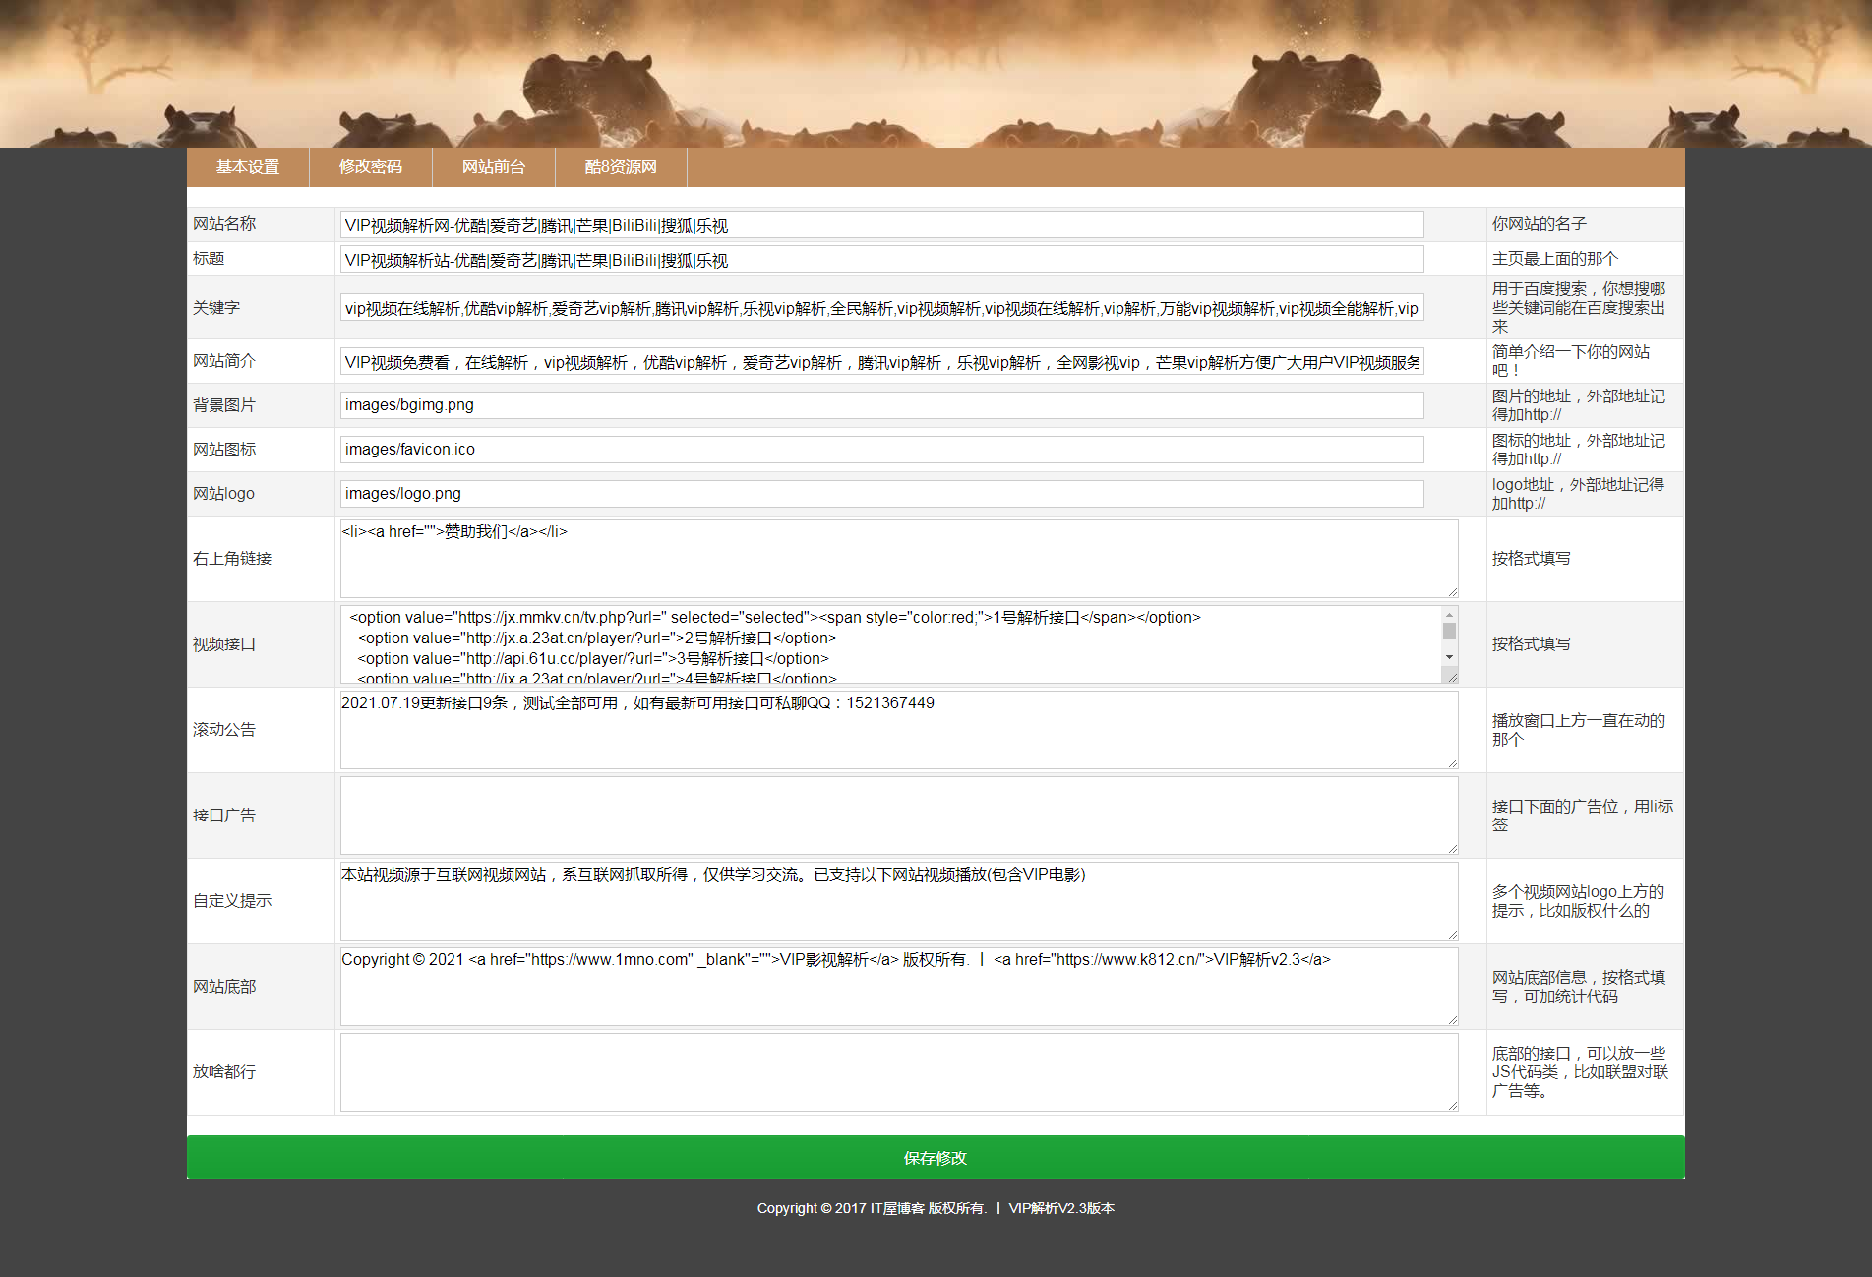Screen dimensions: 1872x1277
Task: Open the 基本设置 tab
Action: coord(248,167)
